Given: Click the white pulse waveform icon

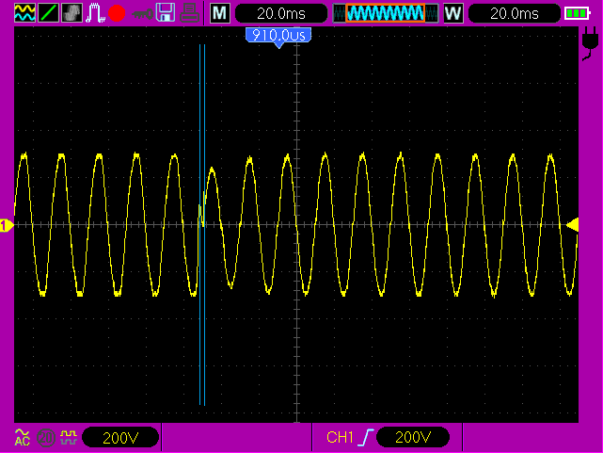Looking at the screenshot, I should click(x=95, y=13).
